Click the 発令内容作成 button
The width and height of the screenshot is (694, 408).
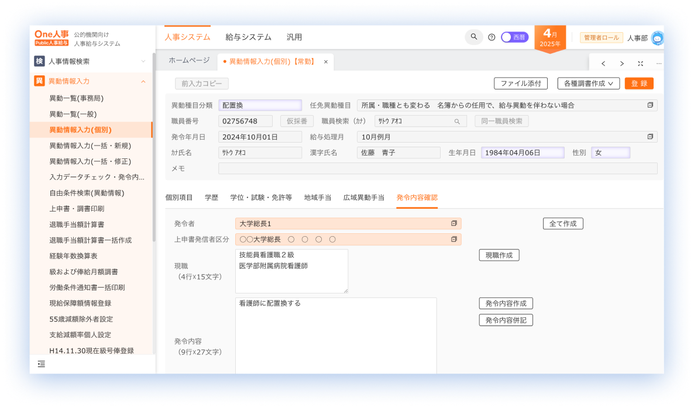(x=506, y=303)
